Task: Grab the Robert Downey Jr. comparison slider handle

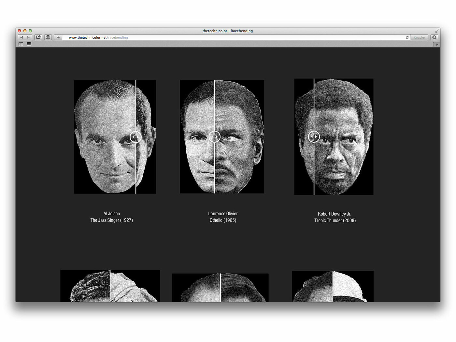Action: [314, 137]
